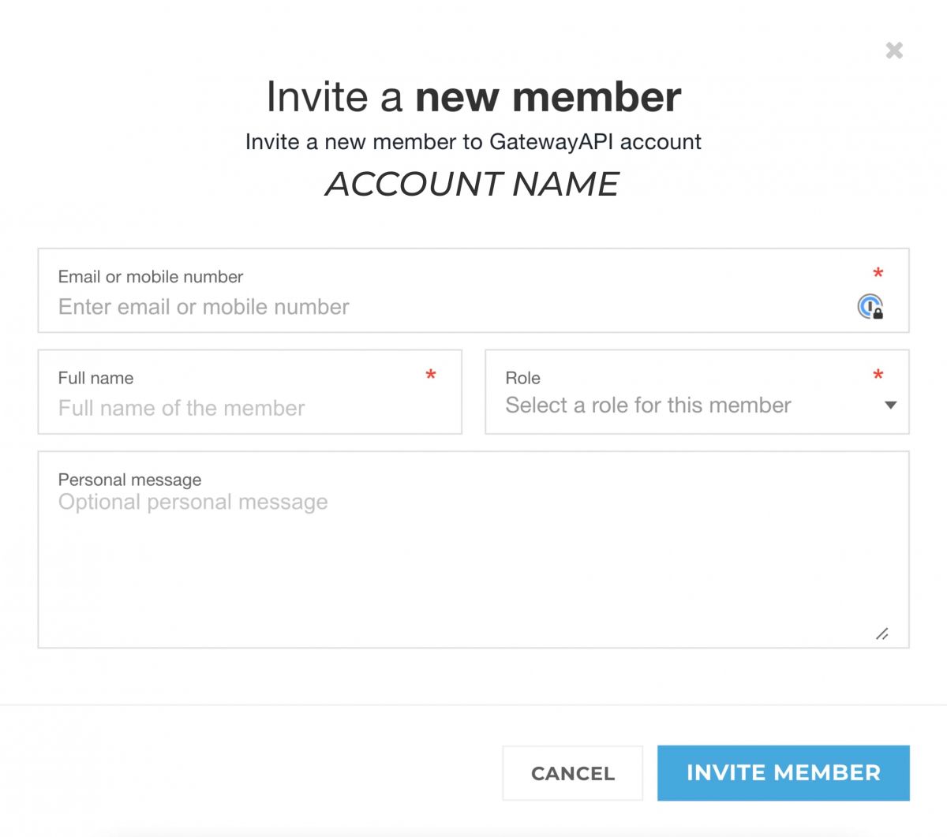Click the GatewayAPI account subtitle text

473,142
